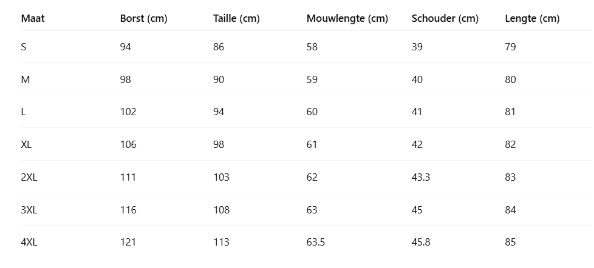The height and width of the screenshot is (268, 594).
Task: Click the Taille (cm) column header
Action: tap(236, 18)
